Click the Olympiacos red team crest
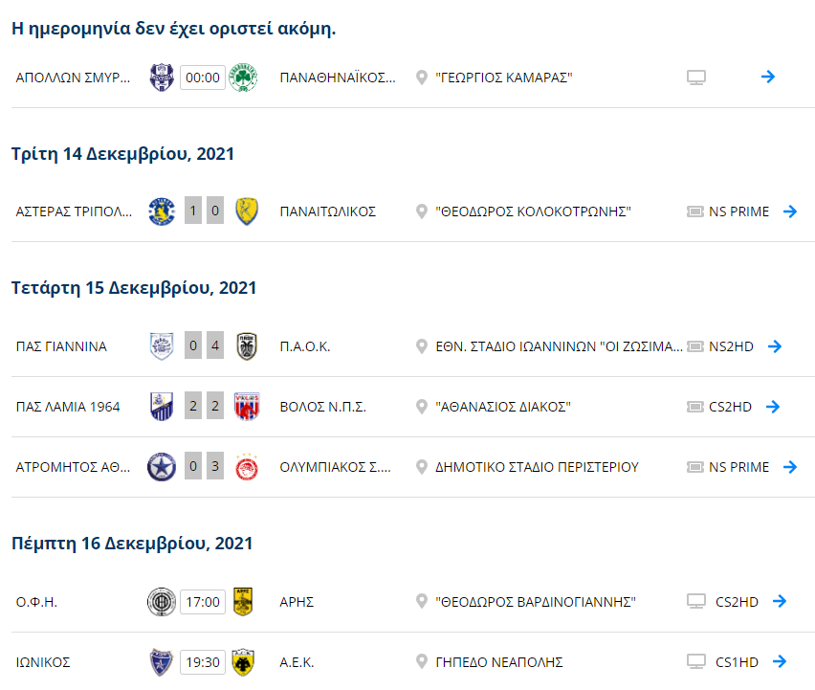 [x=247, y=467]
